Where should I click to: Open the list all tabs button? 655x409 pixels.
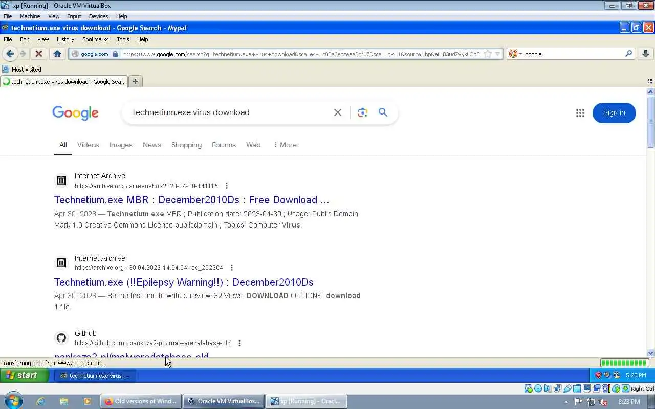650,81
